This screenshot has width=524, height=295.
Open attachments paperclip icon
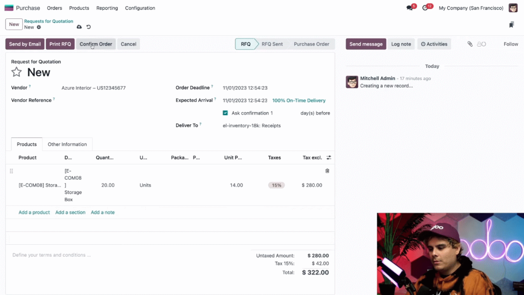pyautogui.click(x=470, y=44)
